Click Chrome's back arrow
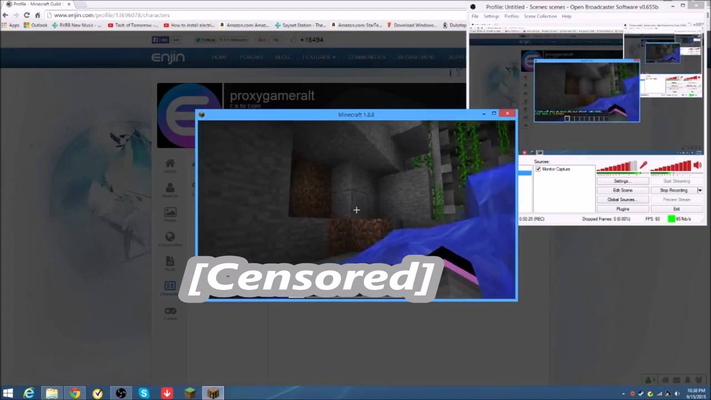This screenshot has height=400, width=711. [x=6, y=15]
